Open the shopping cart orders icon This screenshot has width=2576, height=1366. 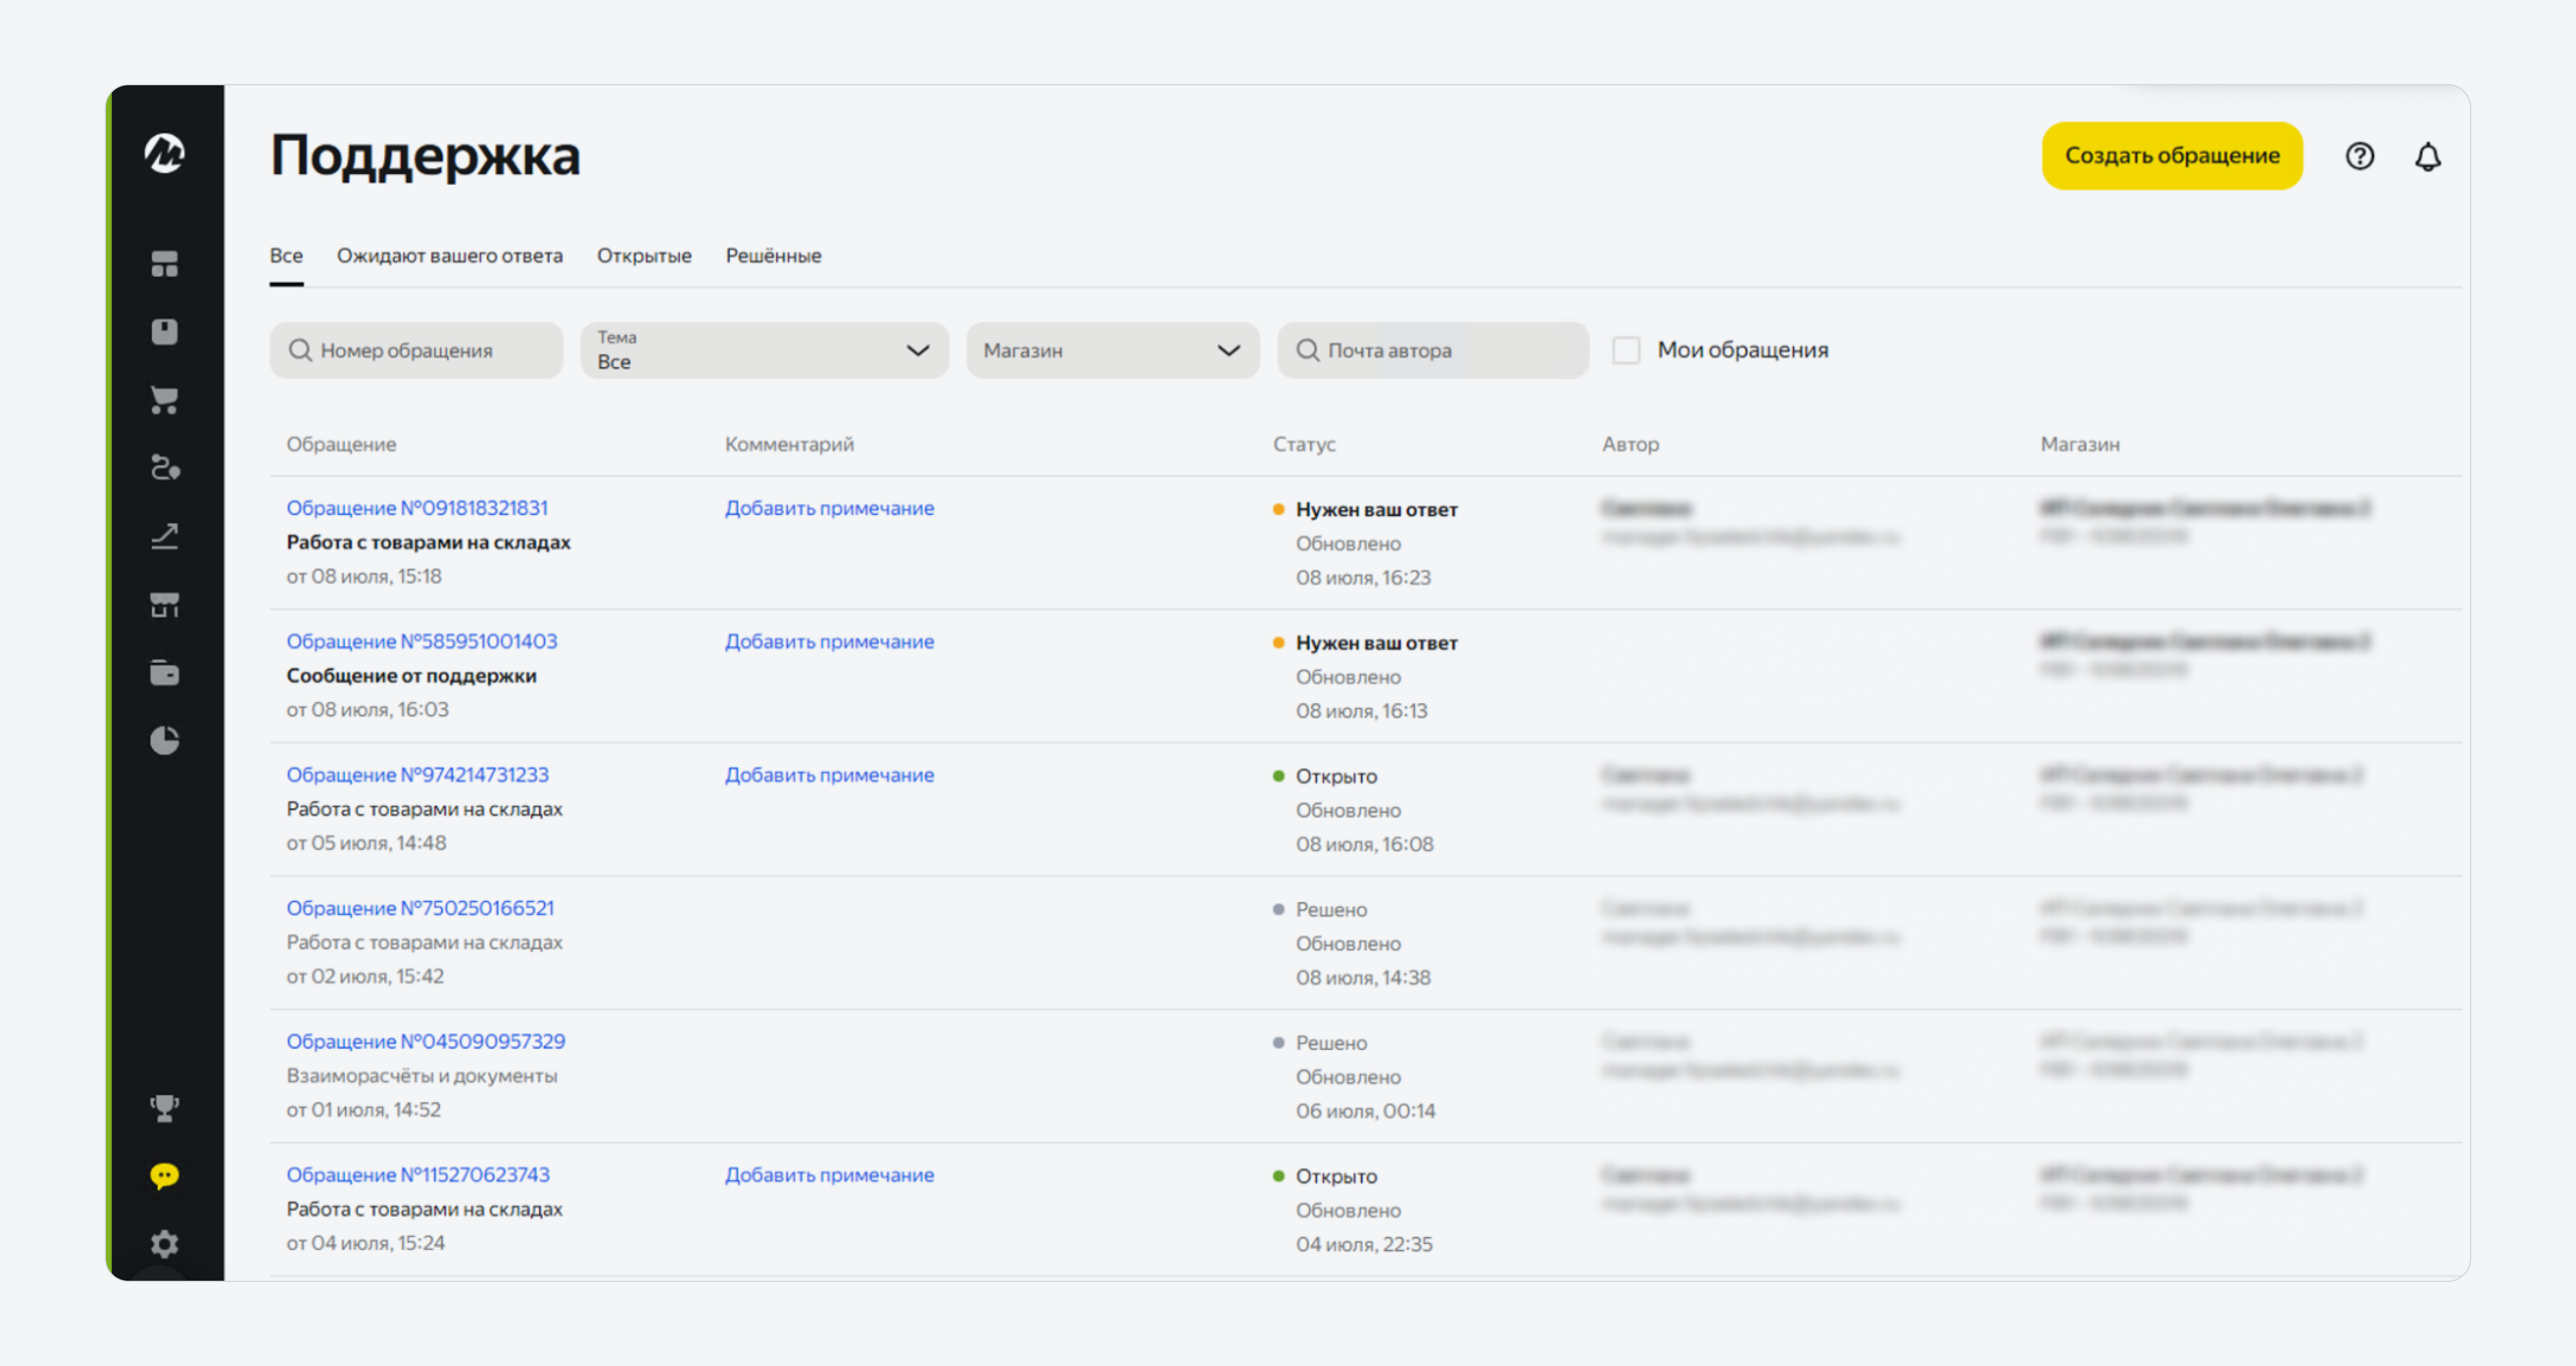point(165,400)
